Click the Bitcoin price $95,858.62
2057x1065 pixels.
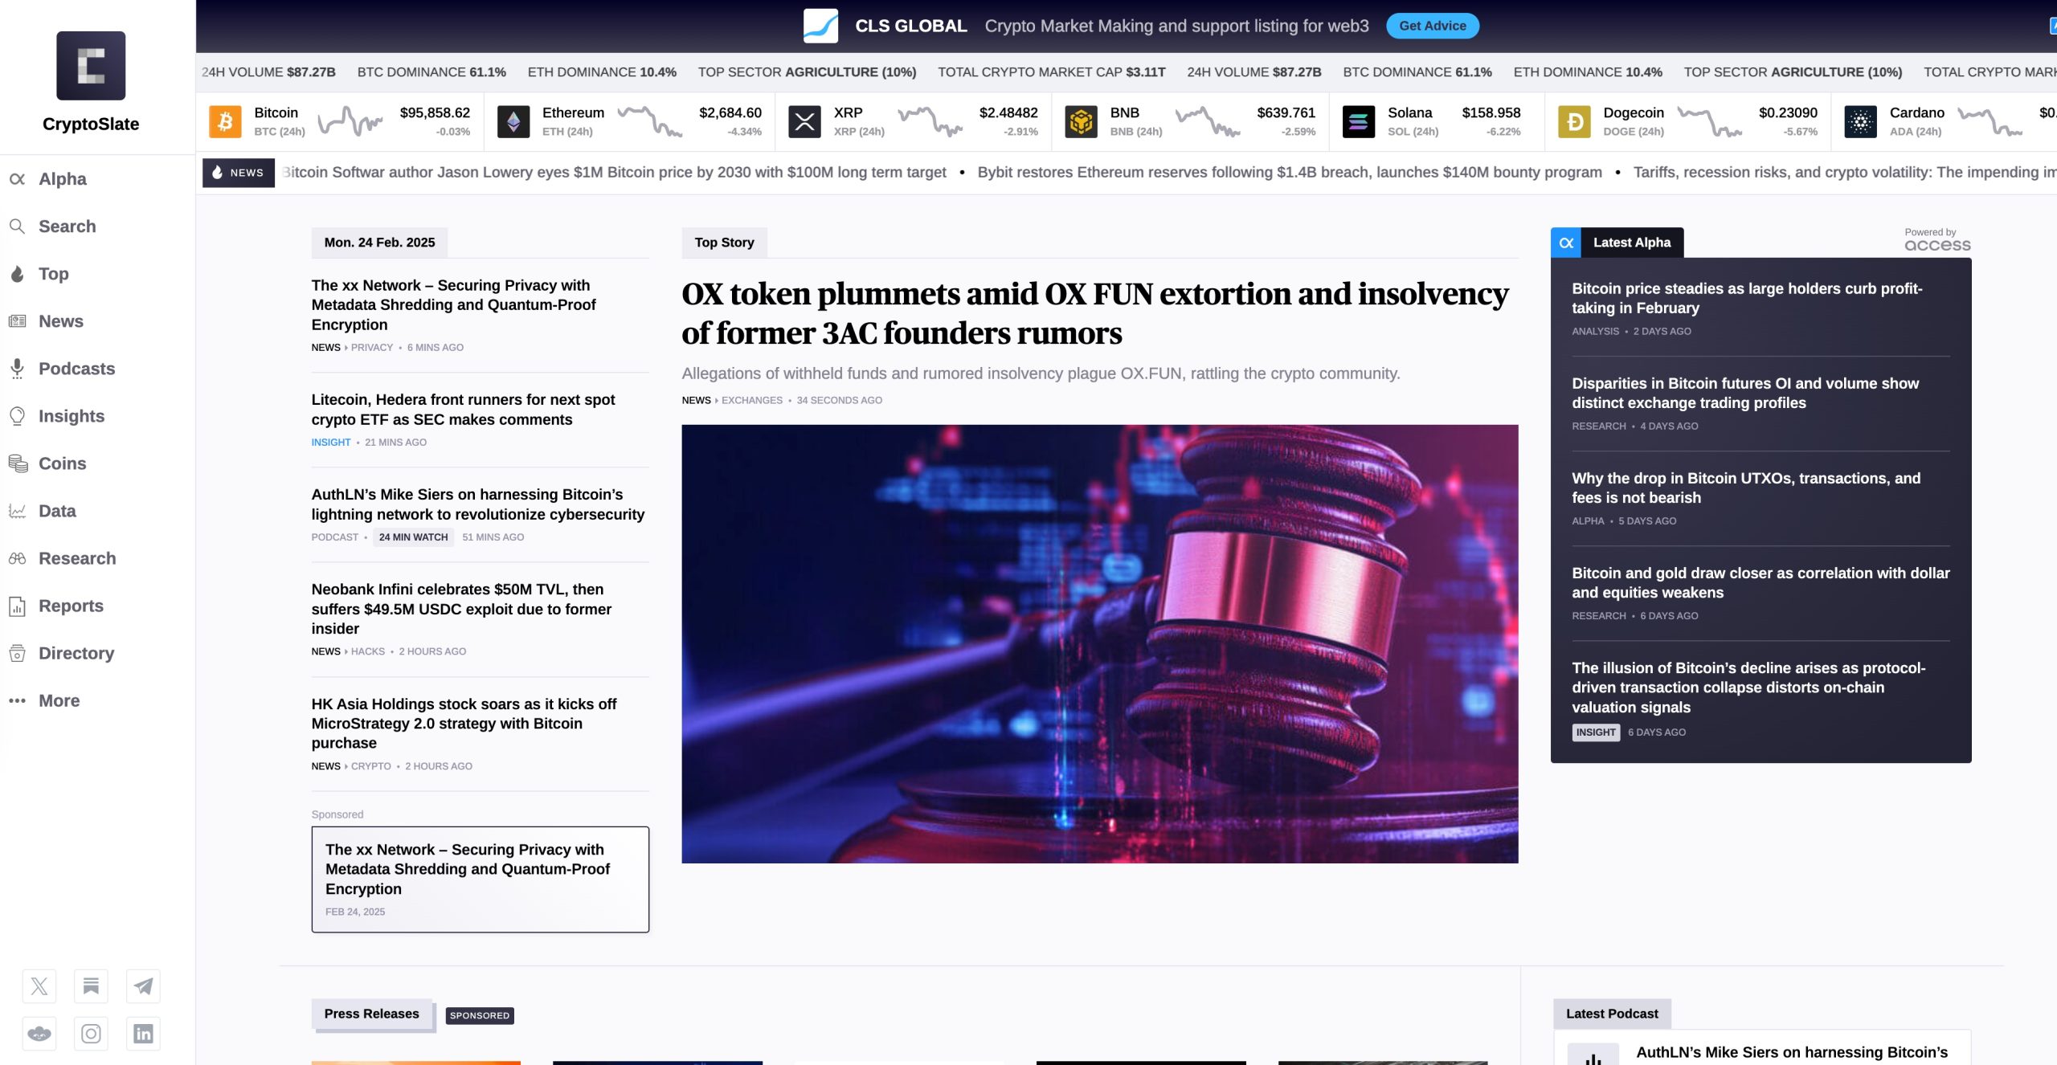(x=435, y=113)
